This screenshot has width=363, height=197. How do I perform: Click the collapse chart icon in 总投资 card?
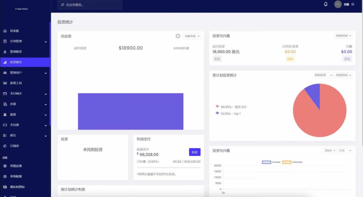point(178,36)
